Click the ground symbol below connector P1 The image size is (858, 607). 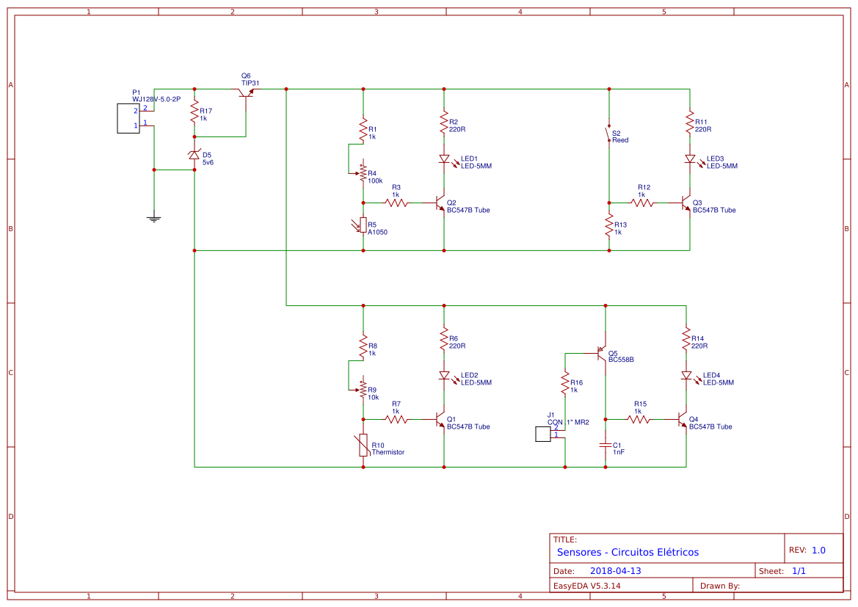click(153, 217)
